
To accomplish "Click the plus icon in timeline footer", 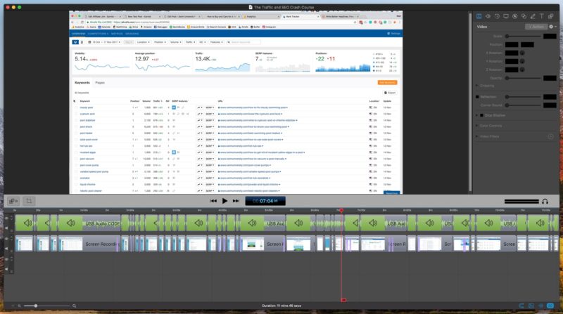I will point(13,306).
